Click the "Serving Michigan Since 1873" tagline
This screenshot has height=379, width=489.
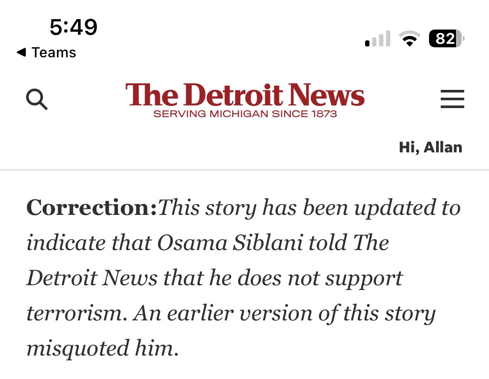click(245, 114)
